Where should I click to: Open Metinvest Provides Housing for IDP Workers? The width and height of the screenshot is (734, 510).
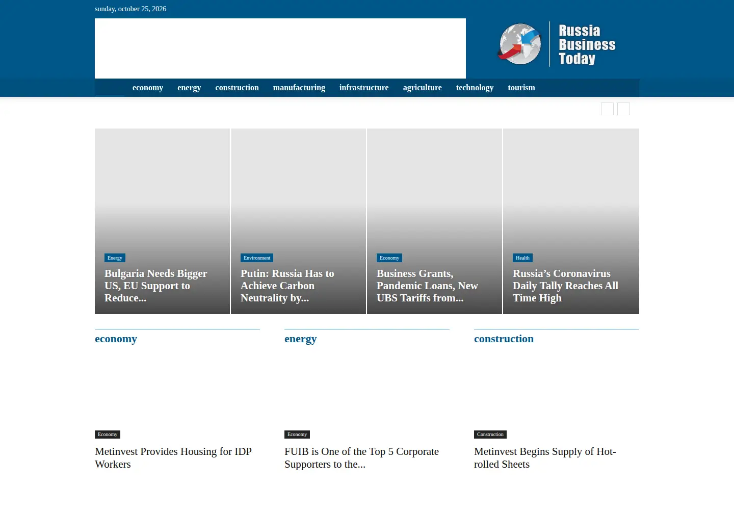[173, 458]
